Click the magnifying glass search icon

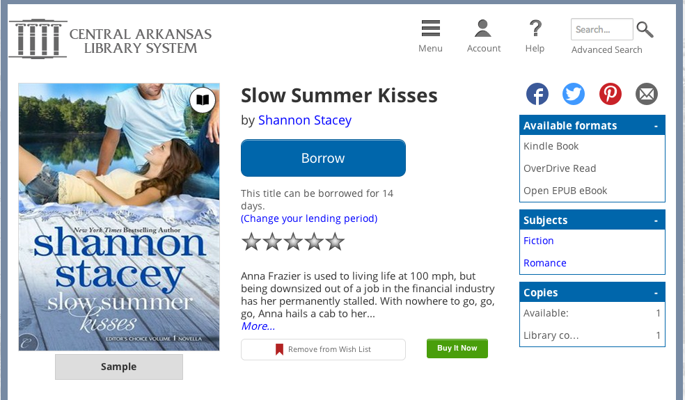[x=645, y=30]
